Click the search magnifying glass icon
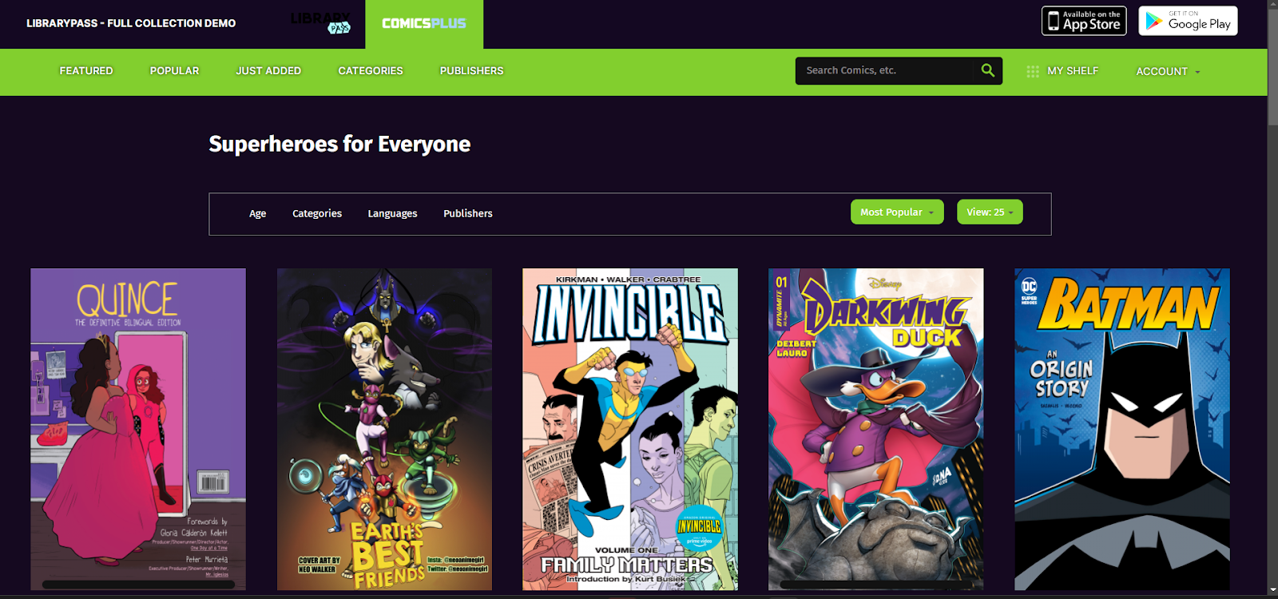The width and height of the screenshot is (1278, 599). point(987,70)
